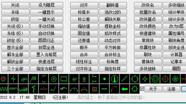The image size is (186, 104).
Task: Click the 改块名 button
Action: [148, 5]
